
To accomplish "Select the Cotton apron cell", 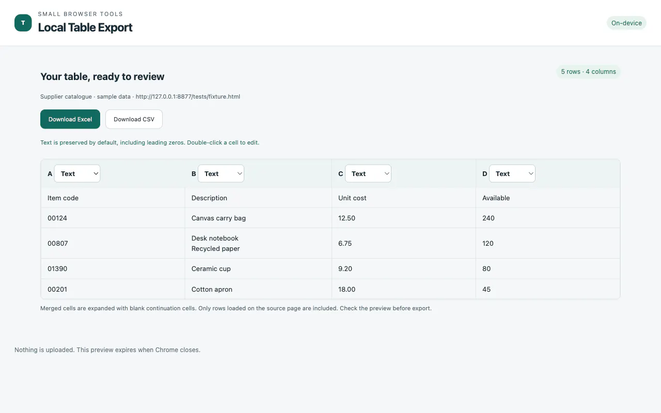I will [x=258, y=289].
